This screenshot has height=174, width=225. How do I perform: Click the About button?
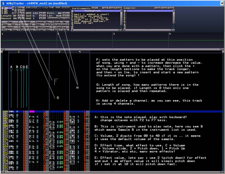pyautogui.click(x=10, y=27)
